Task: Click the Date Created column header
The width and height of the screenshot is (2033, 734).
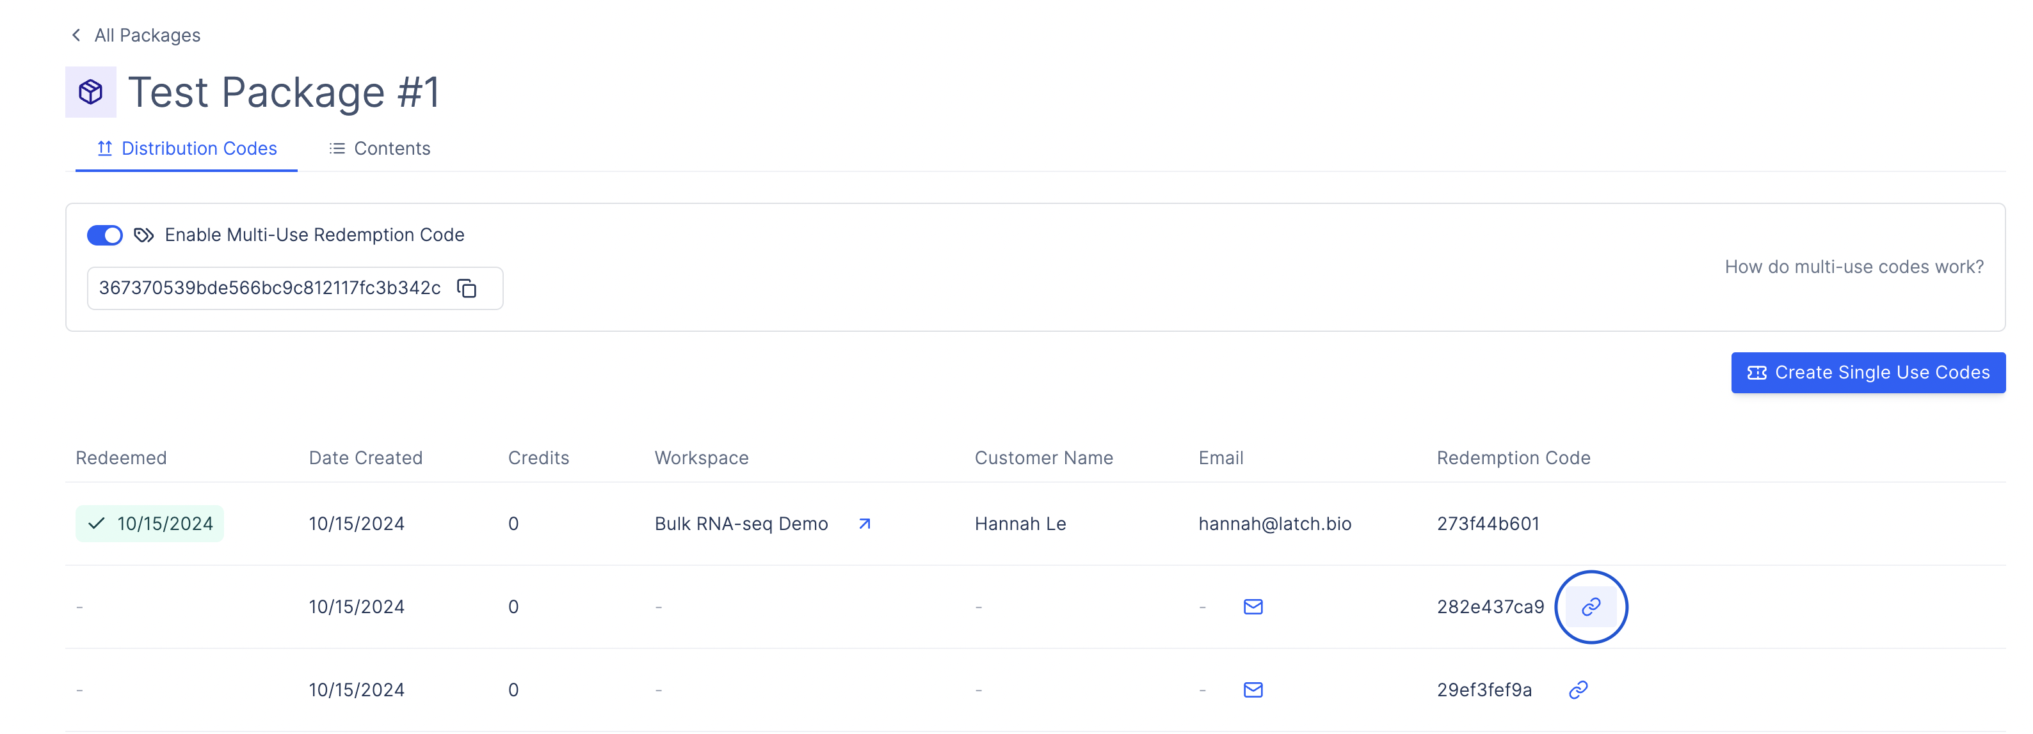Action: (x=366, y=458)
